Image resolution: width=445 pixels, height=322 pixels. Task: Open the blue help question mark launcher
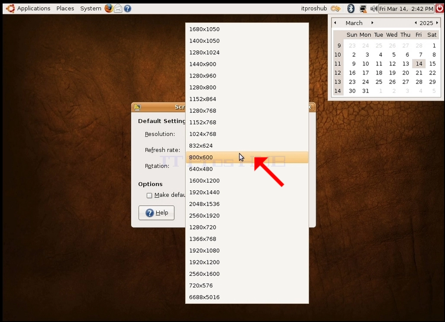click(127, 9)
